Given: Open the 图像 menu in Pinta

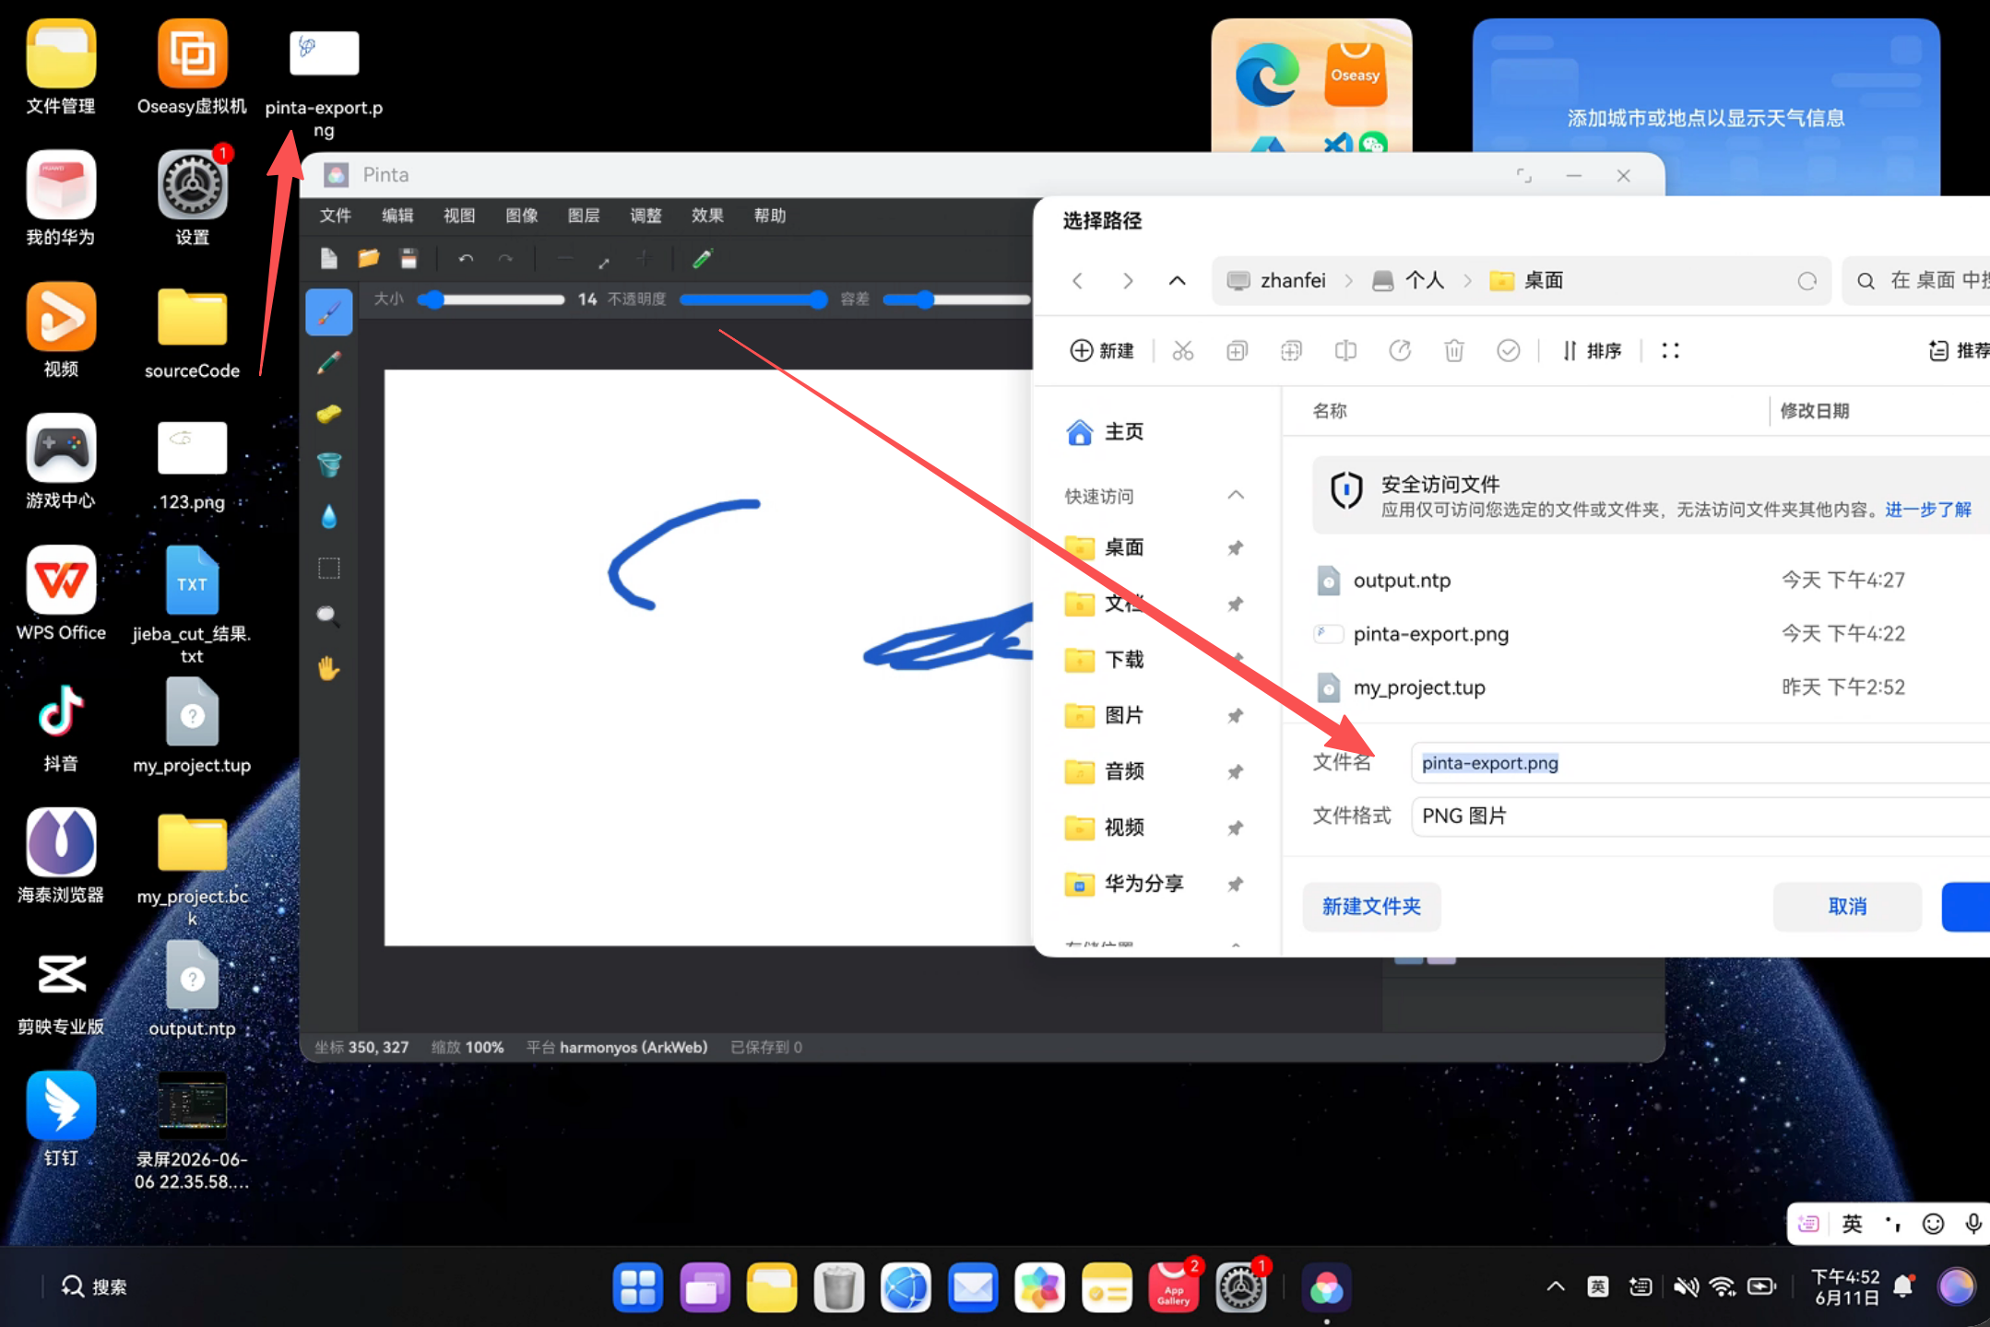Looking at the screenshot, I should (522, 216).
